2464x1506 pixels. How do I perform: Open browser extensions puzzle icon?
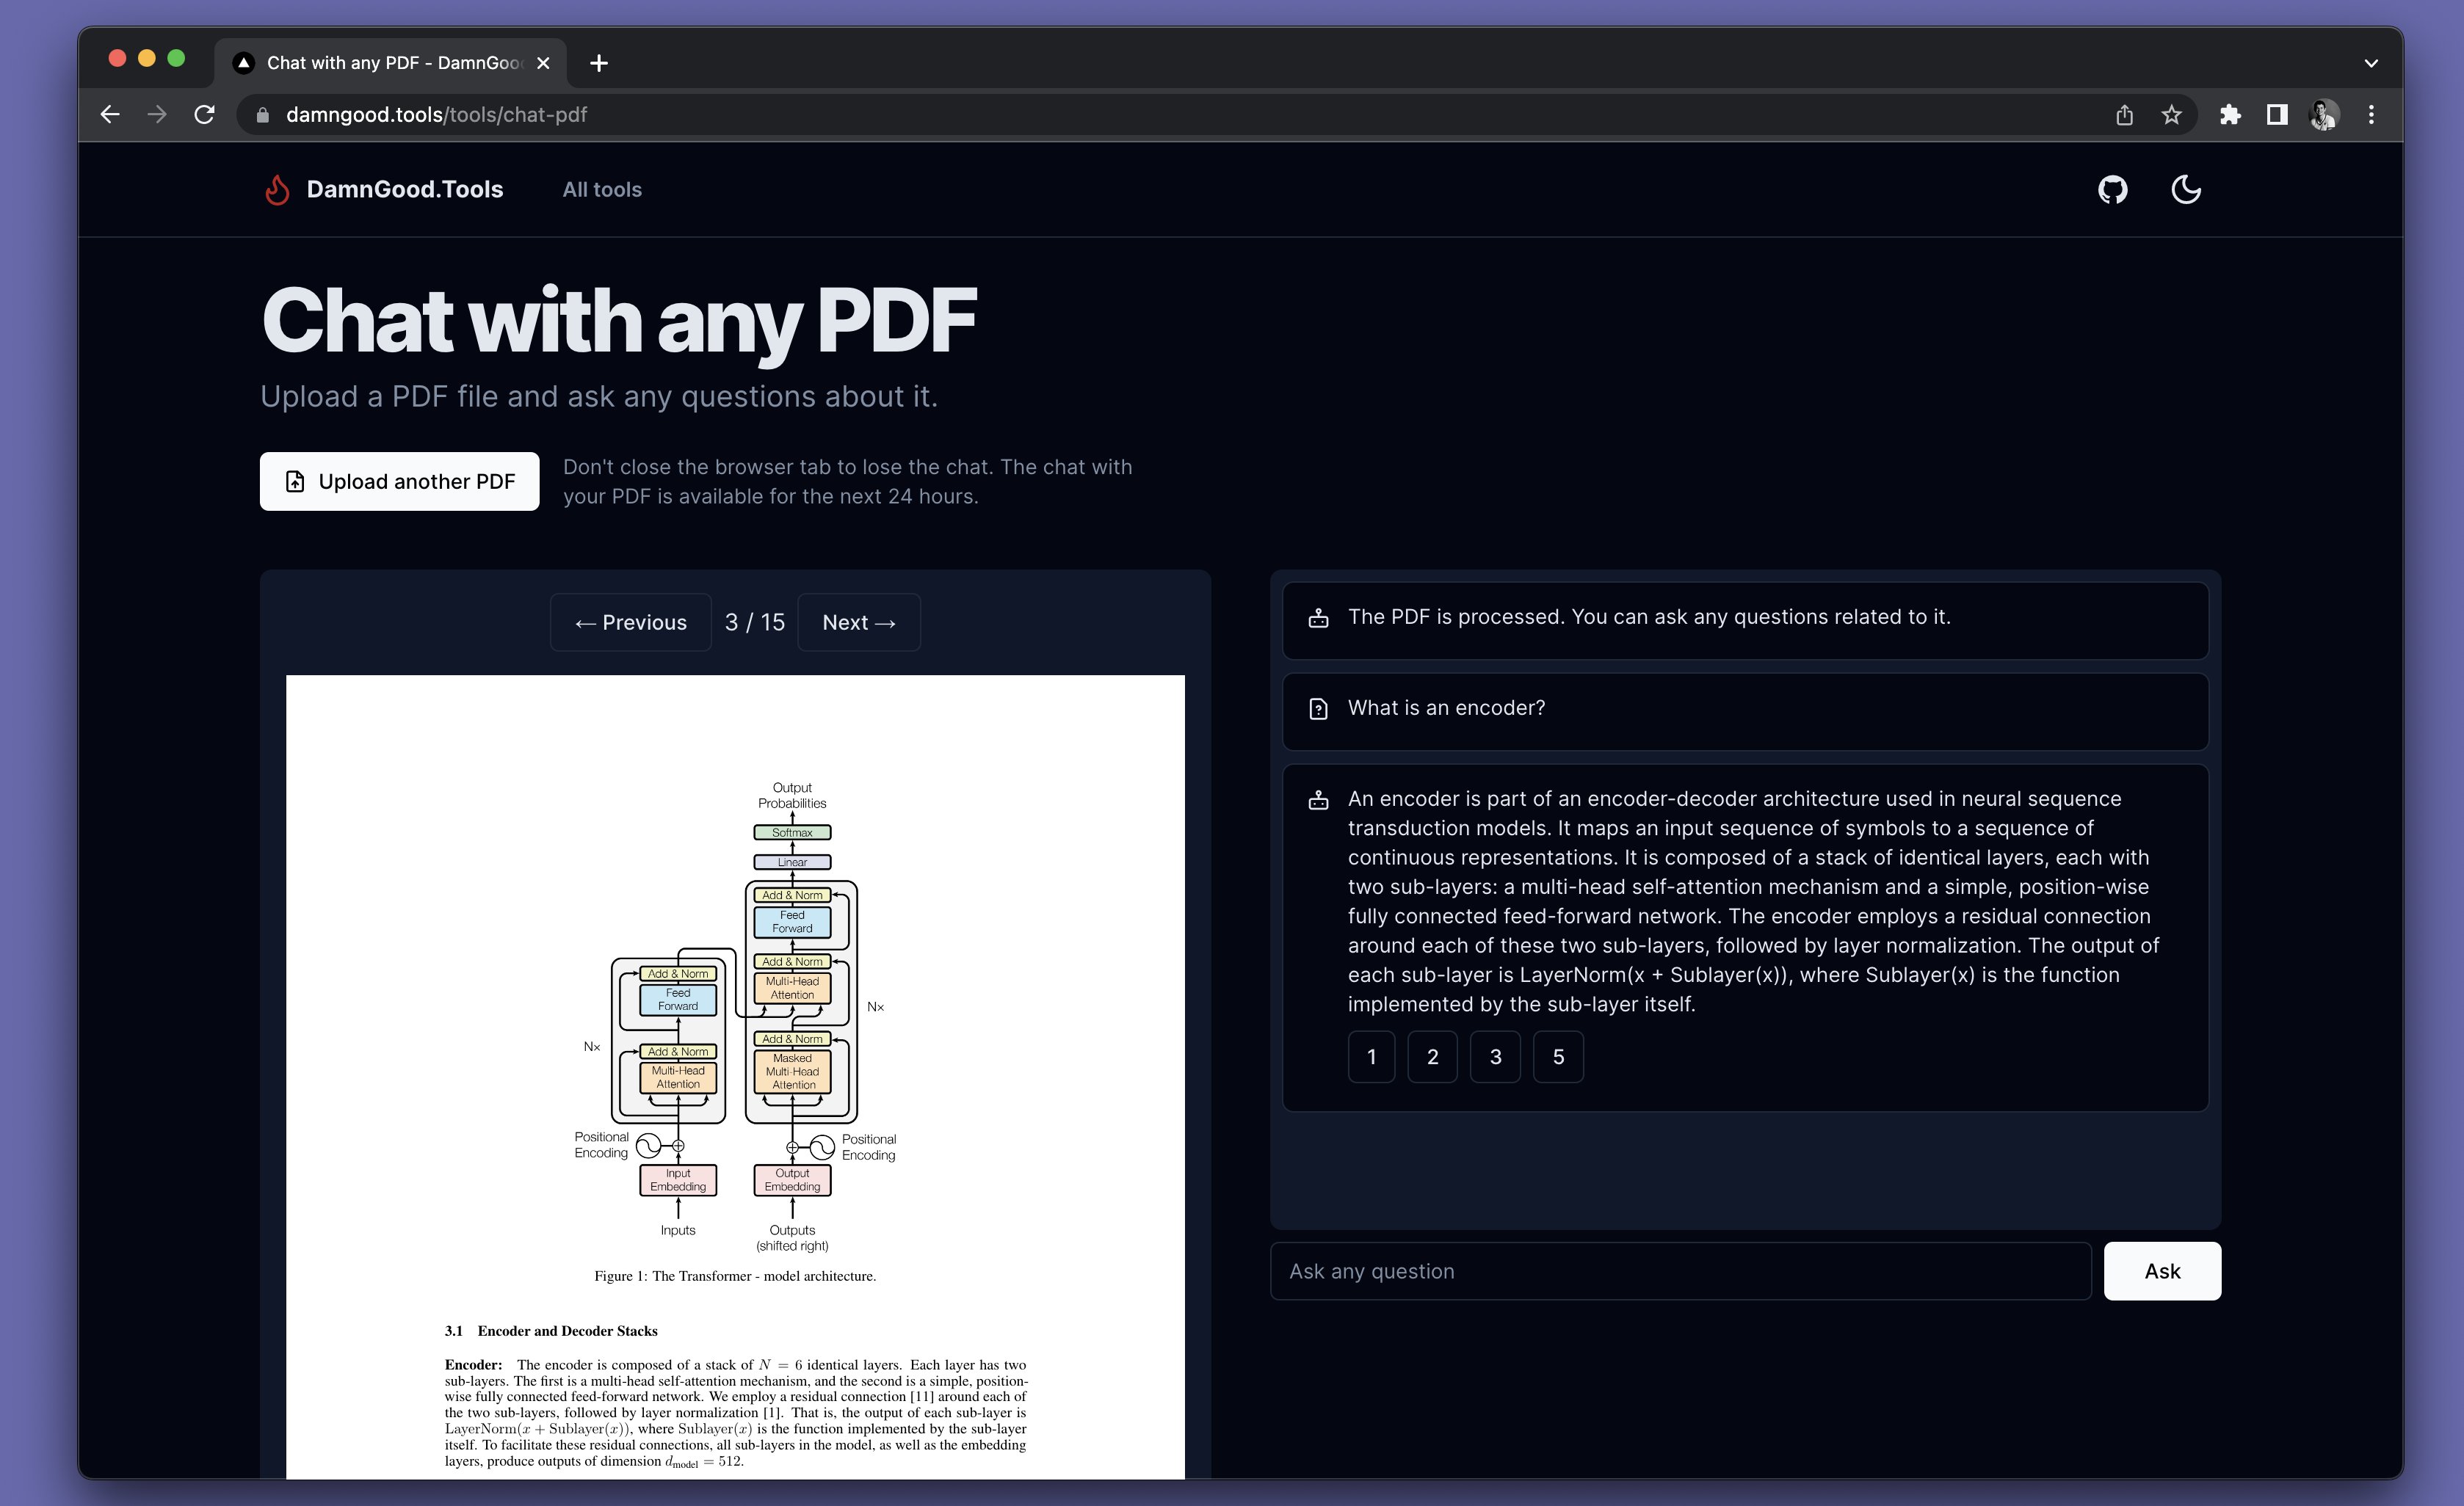click(2230, 115)
